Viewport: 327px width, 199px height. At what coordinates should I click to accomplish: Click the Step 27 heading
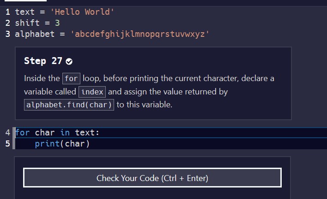pos(43,61)
